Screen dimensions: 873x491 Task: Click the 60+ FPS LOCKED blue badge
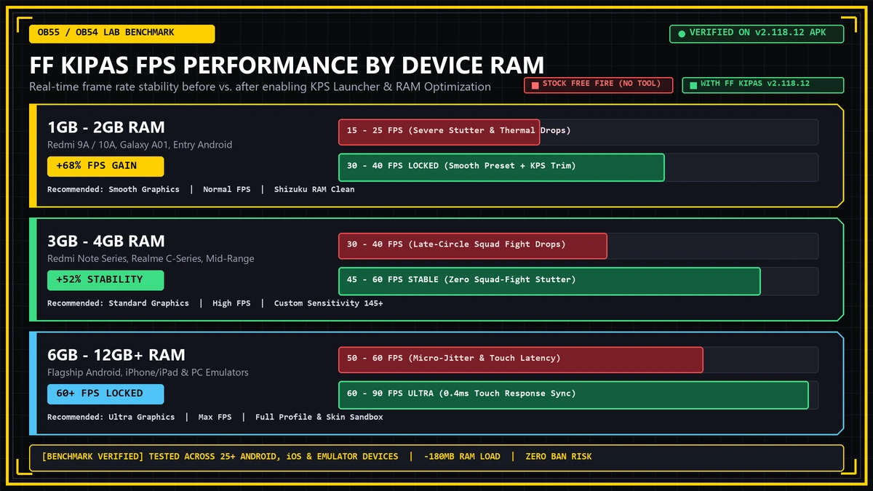[105, 394]
